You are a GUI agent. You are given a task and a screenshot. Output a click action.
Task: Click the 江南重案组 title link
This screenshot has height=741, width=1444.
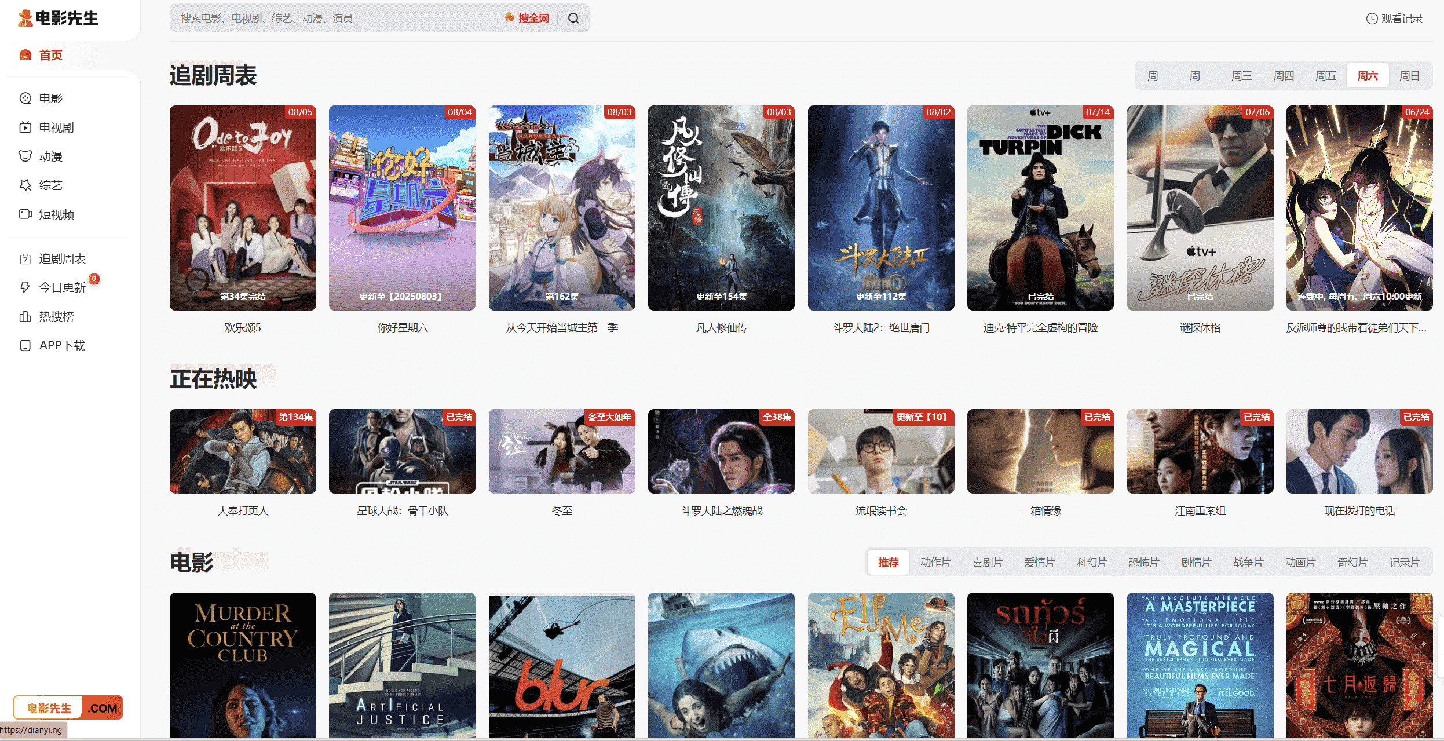(1200, 511)
